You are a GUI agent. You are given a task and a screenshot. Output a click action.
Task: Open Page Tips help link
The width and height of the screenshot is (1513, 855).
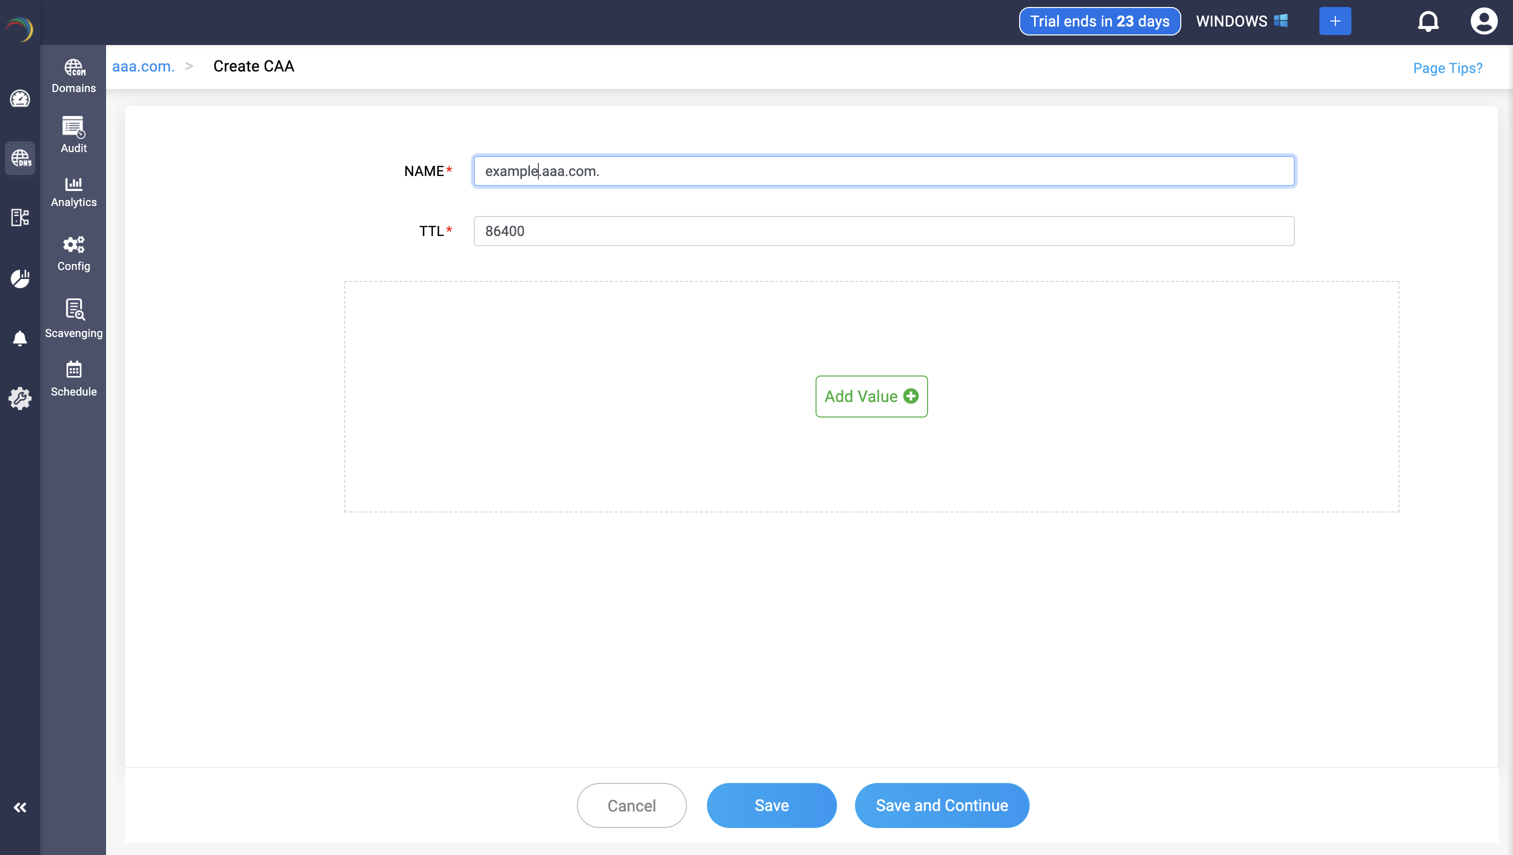(1447, 68)
